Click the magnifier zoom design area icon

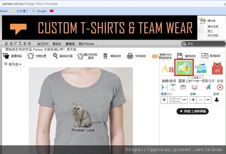tap(55, 56)
